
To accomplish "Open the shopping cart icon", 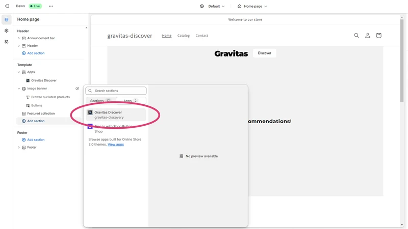I will pyautogui.click(x=378, y=35).
